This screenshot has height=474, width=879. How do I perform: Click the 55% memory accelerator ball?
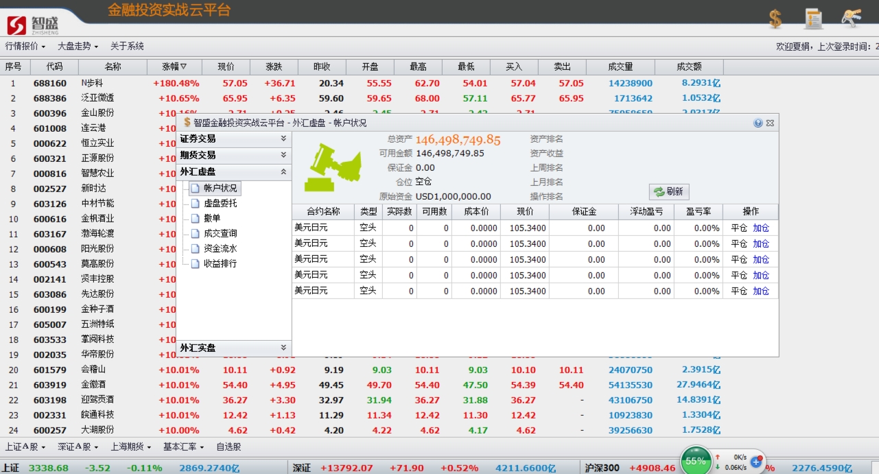(x=696, y=461)
